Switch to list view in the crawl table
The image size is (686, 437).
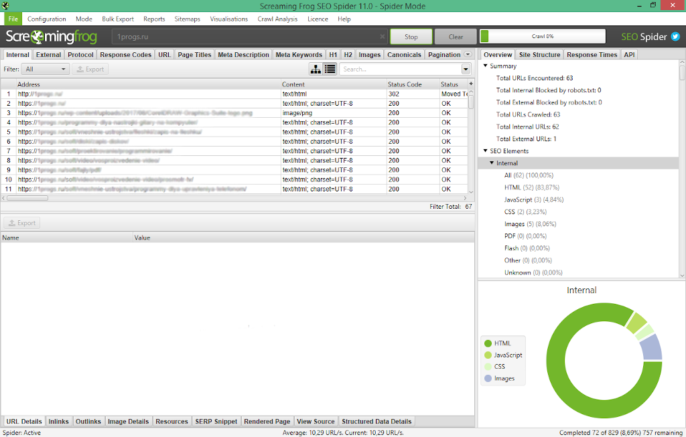pyautogui.click(x=330, y=69)
